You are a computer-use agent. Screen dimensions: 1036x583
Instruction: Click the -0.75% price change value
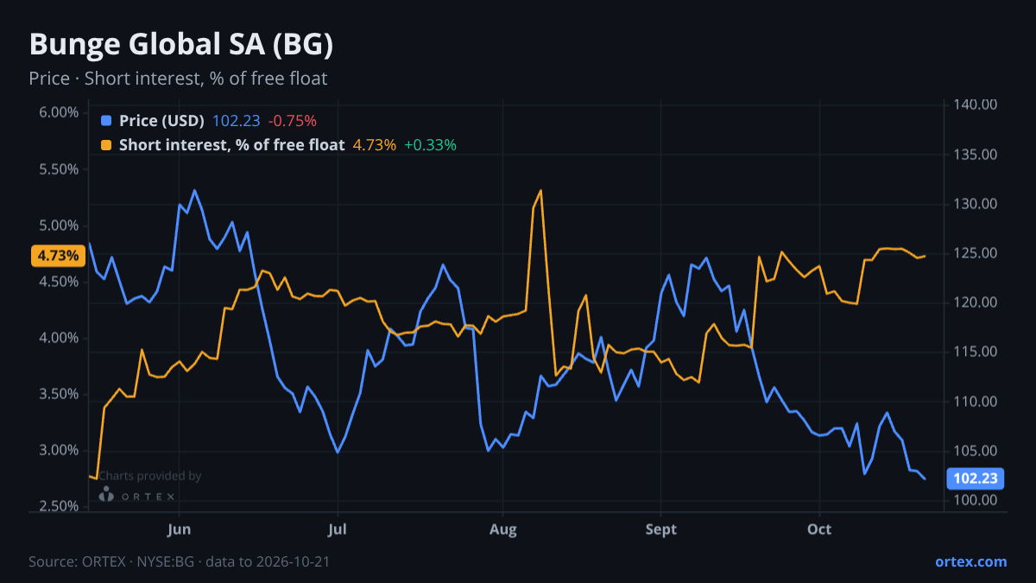point(293,121)
